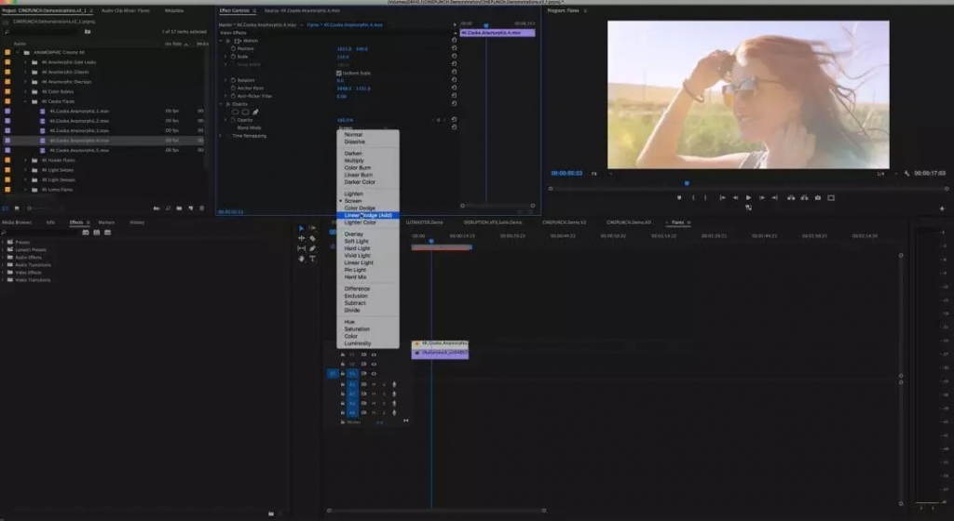Screen dimensions: 954x521
Task: Click the Find magnifier icon in Project panel footer
Action: point(168,208)
